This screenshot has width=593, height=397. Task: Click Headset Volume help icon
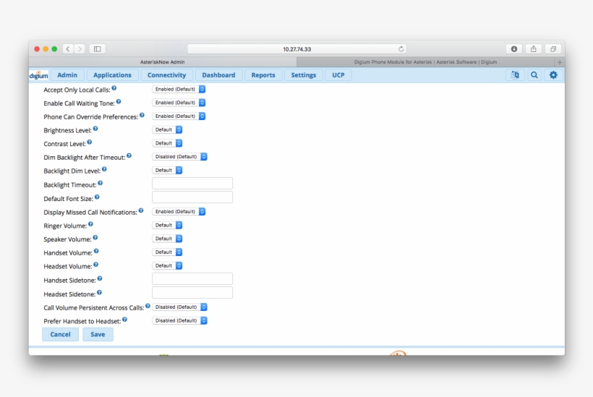tap(96, 265)
